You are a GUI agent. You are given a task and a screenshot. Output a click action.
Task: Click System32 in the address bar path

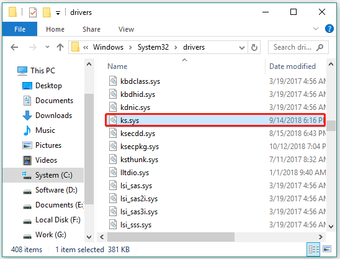153,47
